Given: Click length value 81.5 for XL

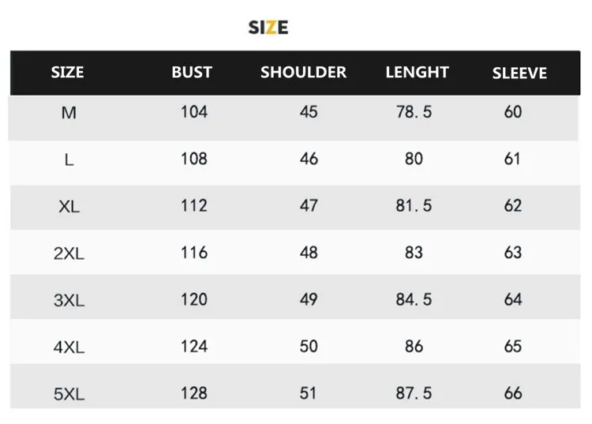Looking at the screenshot, I should (414, 205).
